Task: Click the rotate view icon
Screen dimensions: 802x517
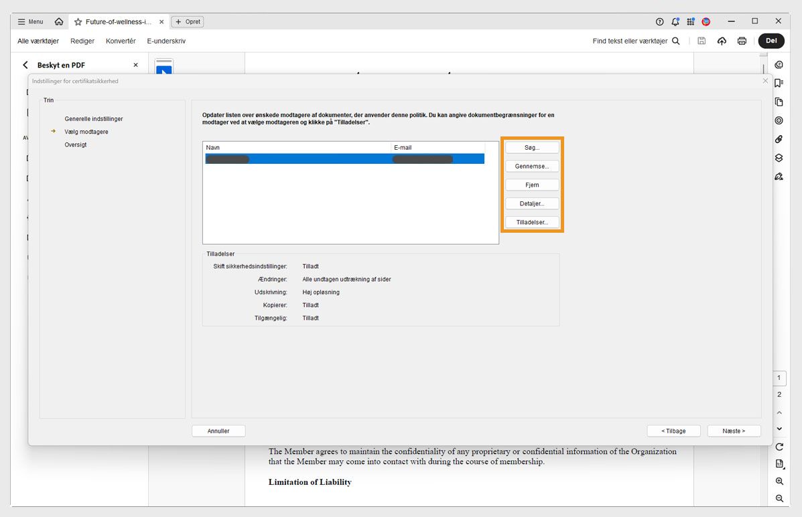Action: coord(779,447)
